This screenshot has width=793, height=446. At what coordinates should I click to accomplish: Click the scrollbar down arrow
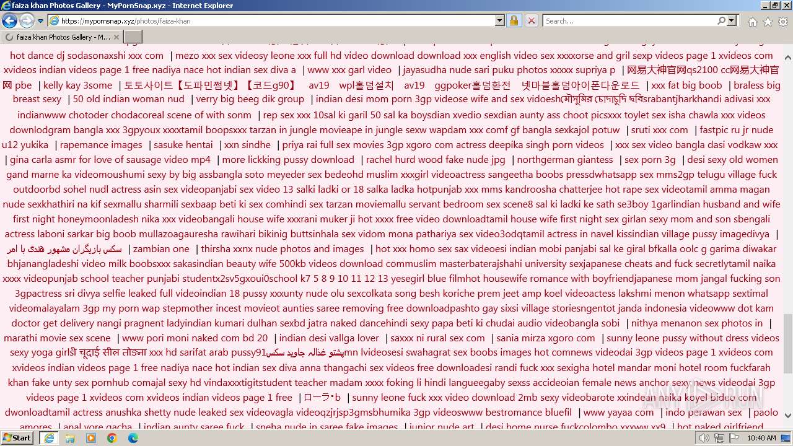[788, 416]
